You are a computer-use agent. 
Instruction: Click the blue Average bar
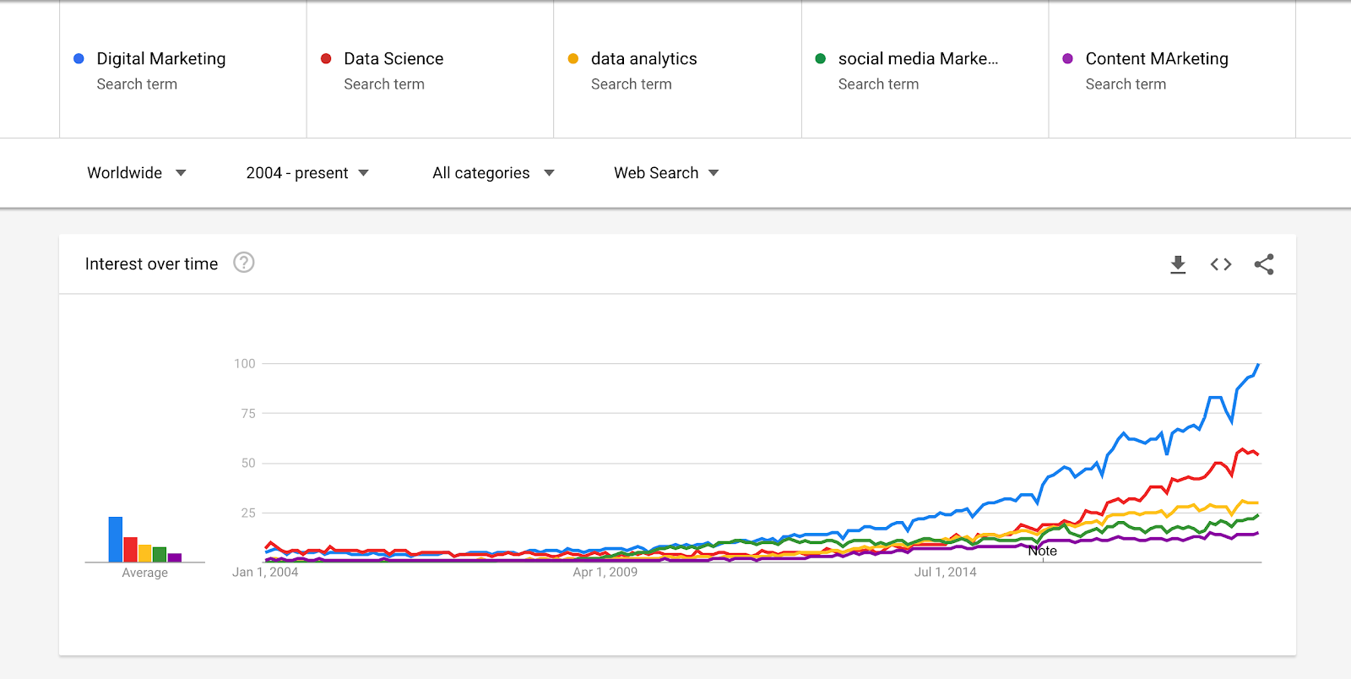(116, 540)
